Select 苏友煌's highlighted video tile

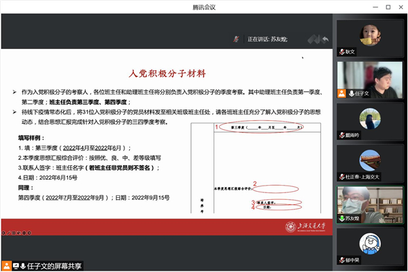367,204
